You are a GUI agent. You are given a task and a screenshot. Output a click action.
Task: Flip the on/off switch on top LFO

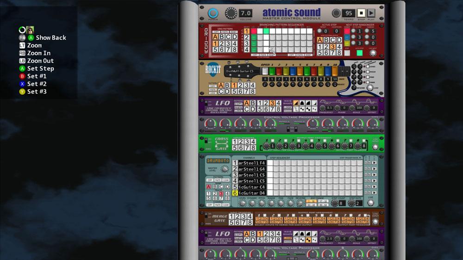click(x=206, y=103)
